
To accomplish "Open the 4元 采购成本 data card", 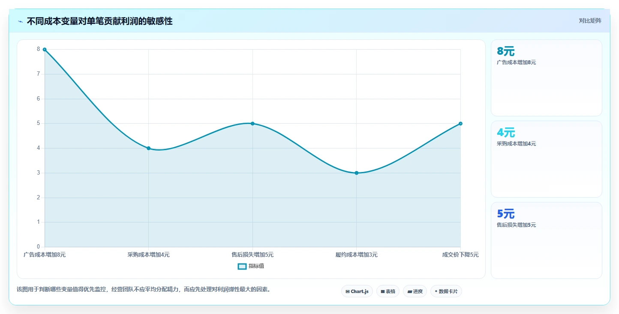I will point(546,159).
